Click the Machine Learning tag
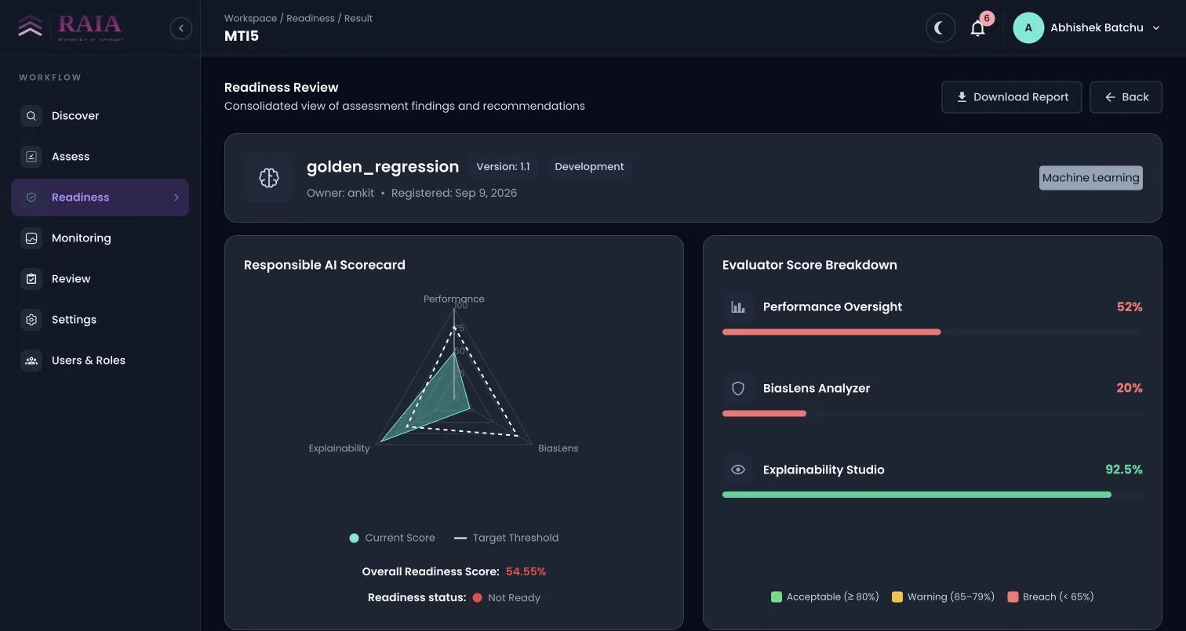This screenshot has width=1186, height=631. coord(1090,178)
